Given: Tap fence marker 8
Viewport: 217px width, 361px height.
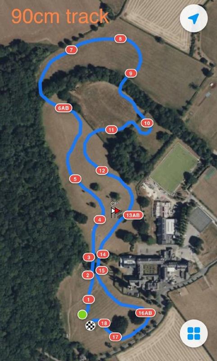Looking at the screenshot, I should [120, 39].
